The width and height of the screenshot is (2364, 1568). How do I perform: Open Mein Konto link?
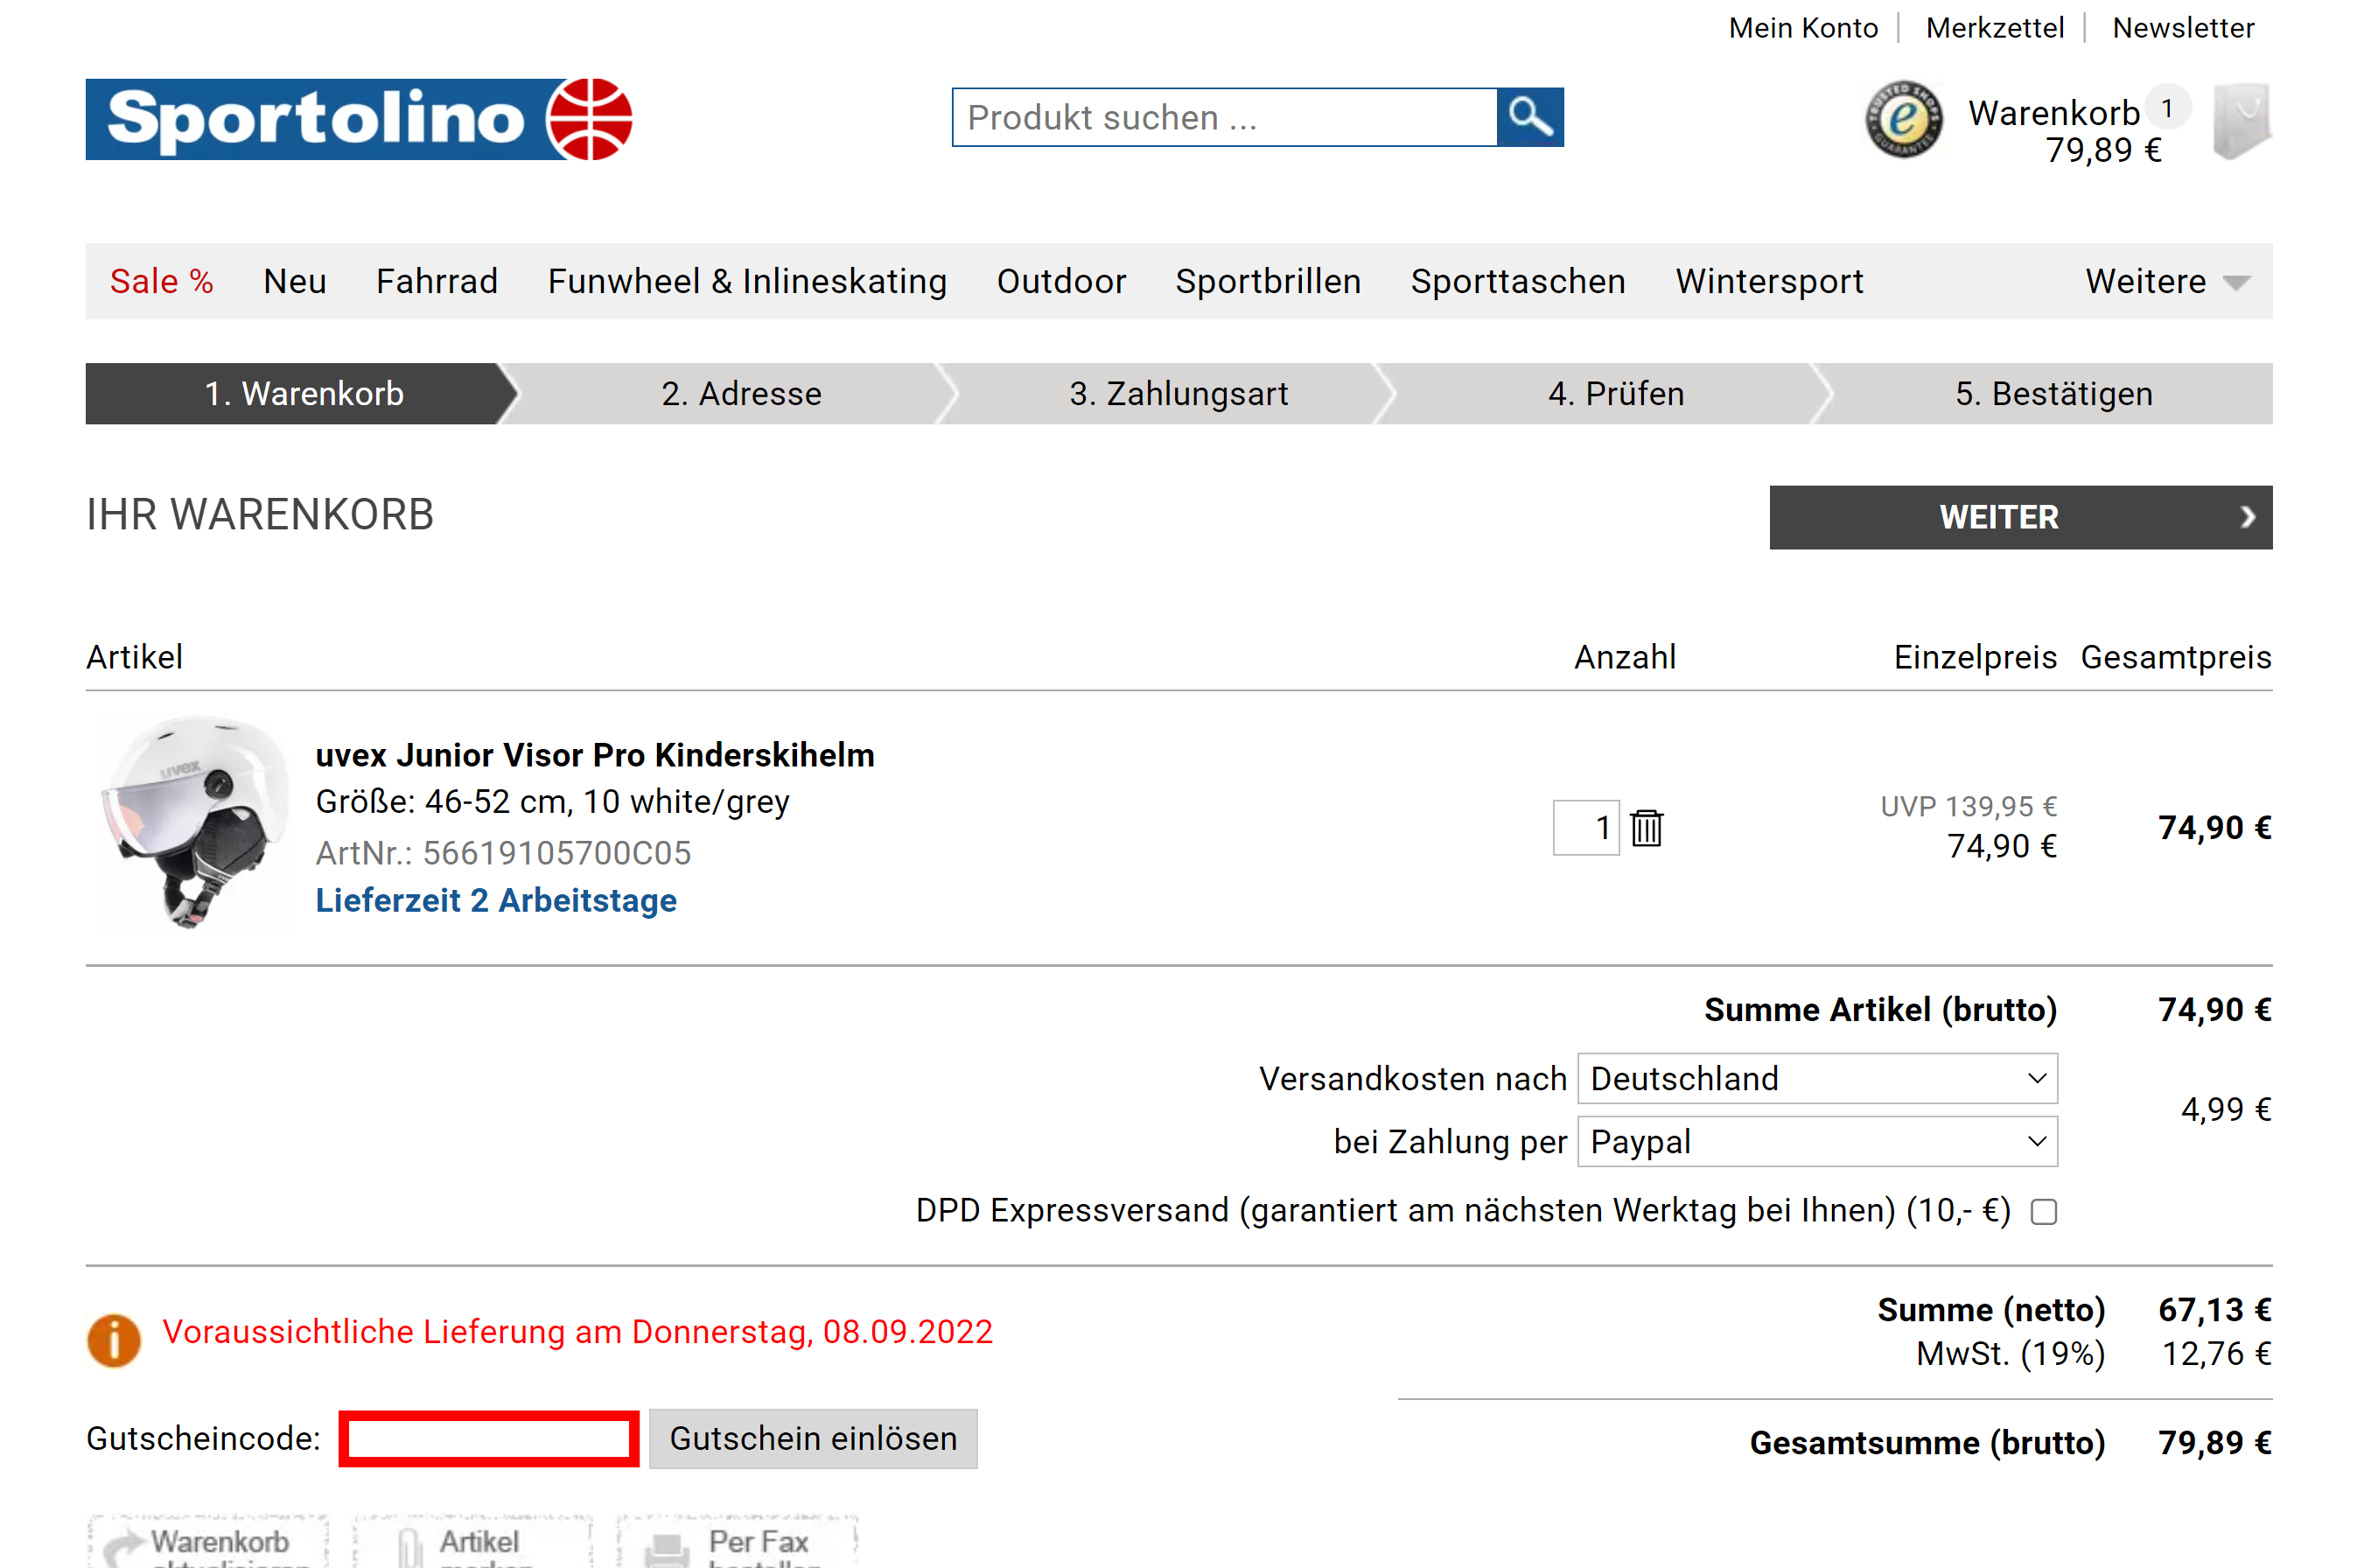pos(1802,28)
